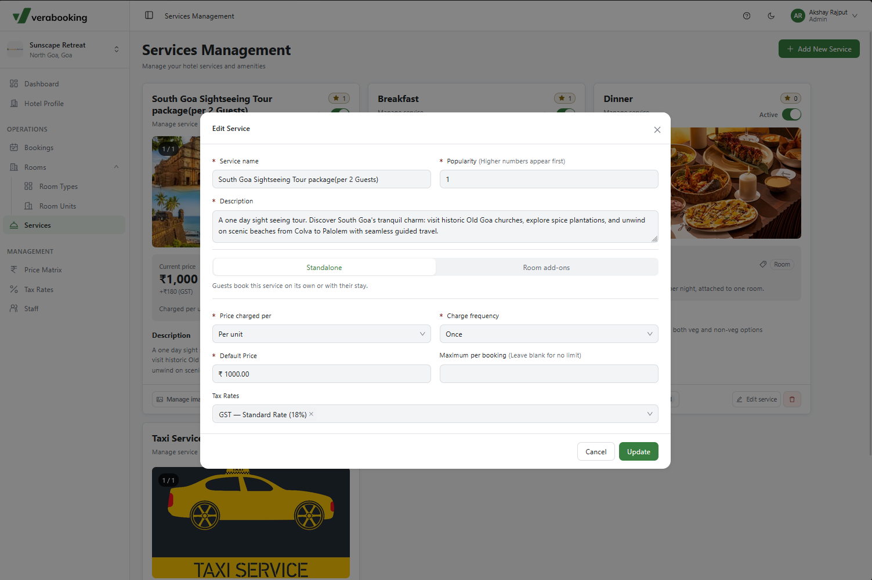The image size is (872, 580).
Task: Remove the GST Standard Rate tag
Action: click(x=312, y=414)
